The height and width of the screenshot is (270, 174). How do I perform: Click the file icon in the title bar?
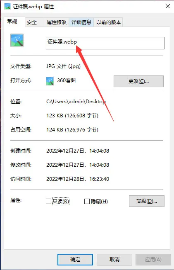[7, 6]
